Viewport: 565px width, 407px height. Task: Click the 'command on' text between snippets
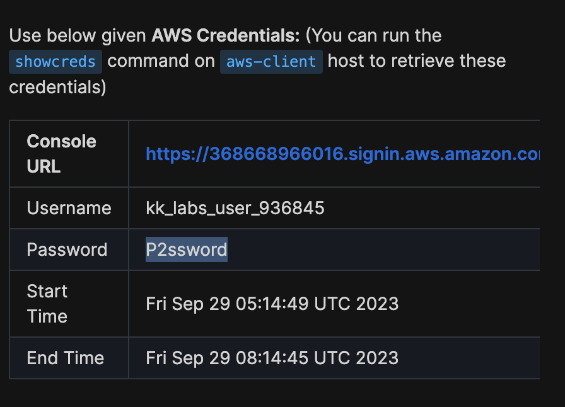tap(161, 61)
